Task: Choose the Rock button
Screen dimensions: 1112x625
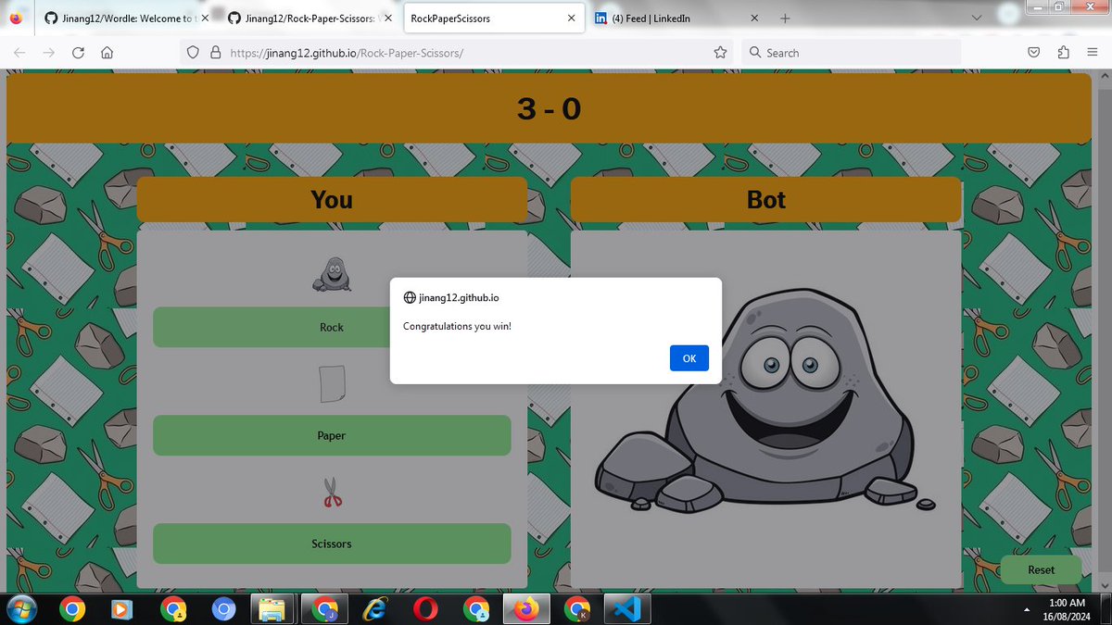Action: pyautogui.click(x=332, y=327)
